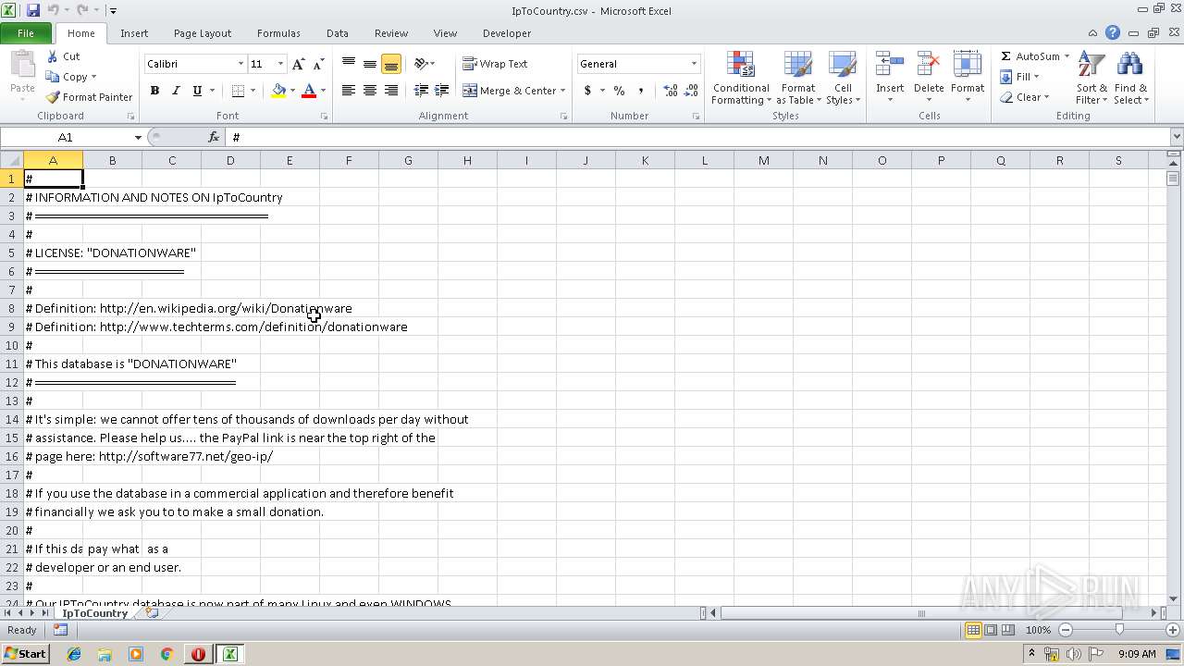Open the Font size dropdown
Screen dimensions: 1184x666
280,64
